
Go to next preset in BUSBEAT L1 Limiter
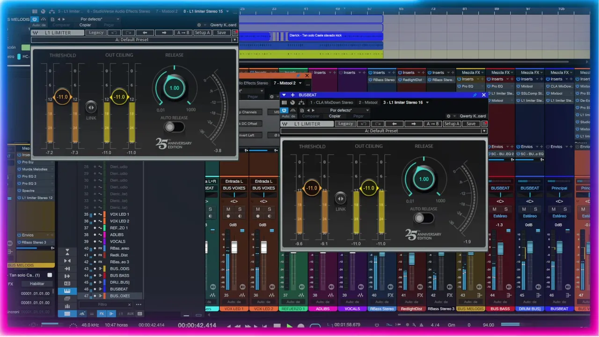coord(413,124)
